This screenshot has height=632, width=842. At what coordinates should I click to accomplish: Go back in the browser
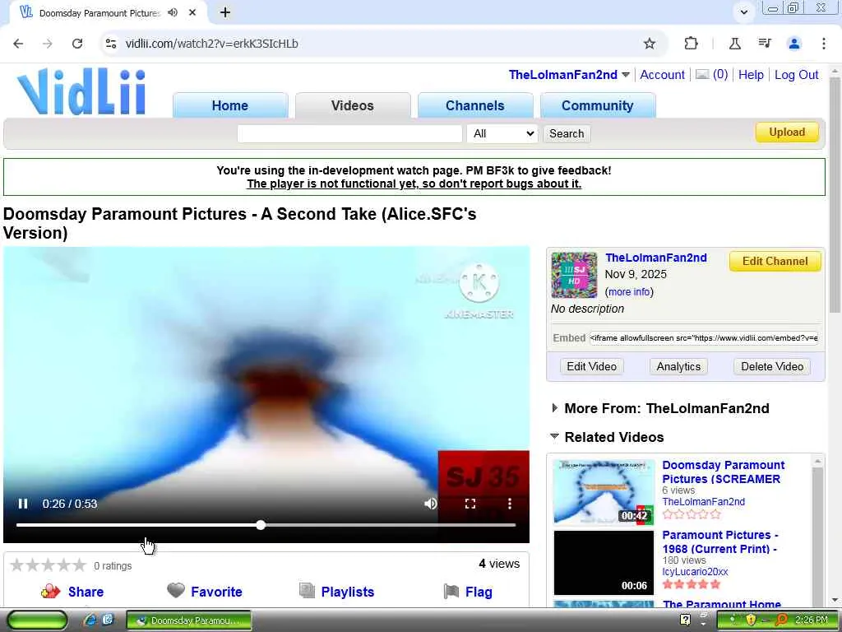click(x=18, y=44)
